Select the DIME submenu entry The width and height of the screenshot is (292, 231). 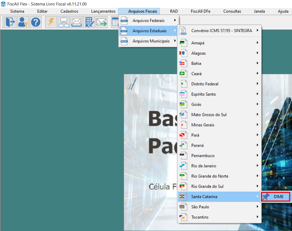click(x=275, y=197)
